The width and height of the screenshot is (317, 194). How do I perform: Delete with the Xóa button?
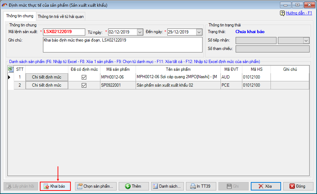click(x=266, y=186)
